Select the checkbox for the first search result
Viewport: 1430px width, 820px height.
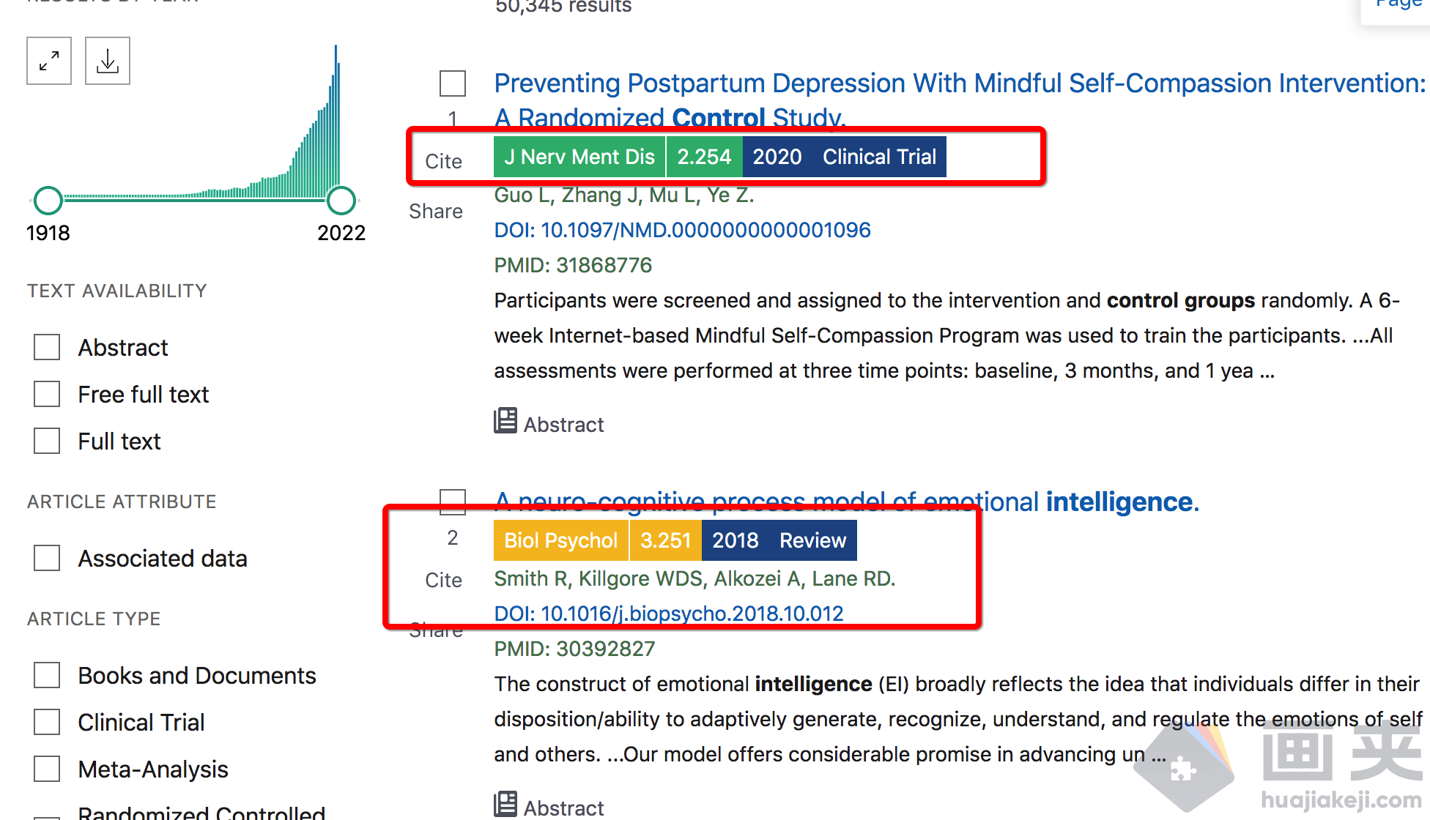(452, 83)
